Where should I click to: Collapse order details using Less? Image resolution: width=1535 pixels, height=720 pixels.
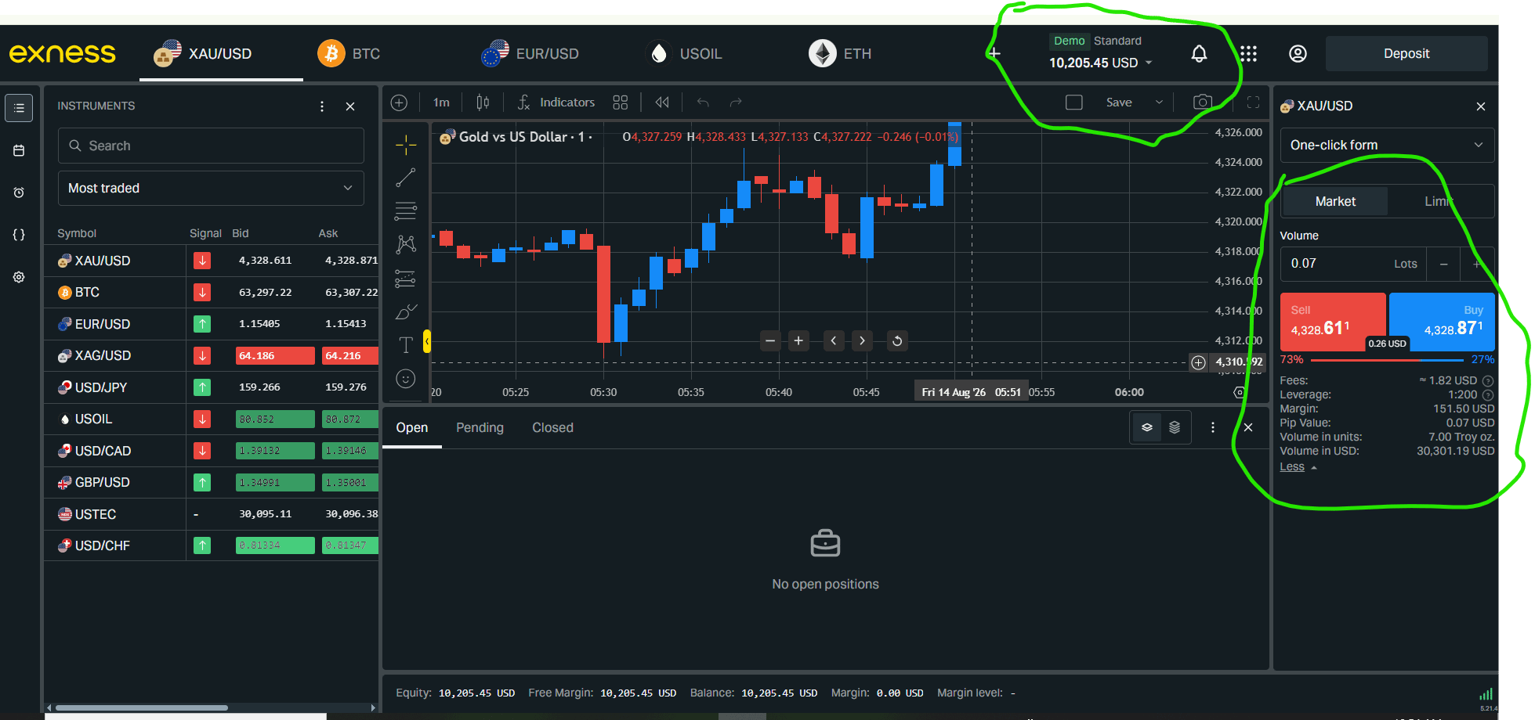[1298, 467]
